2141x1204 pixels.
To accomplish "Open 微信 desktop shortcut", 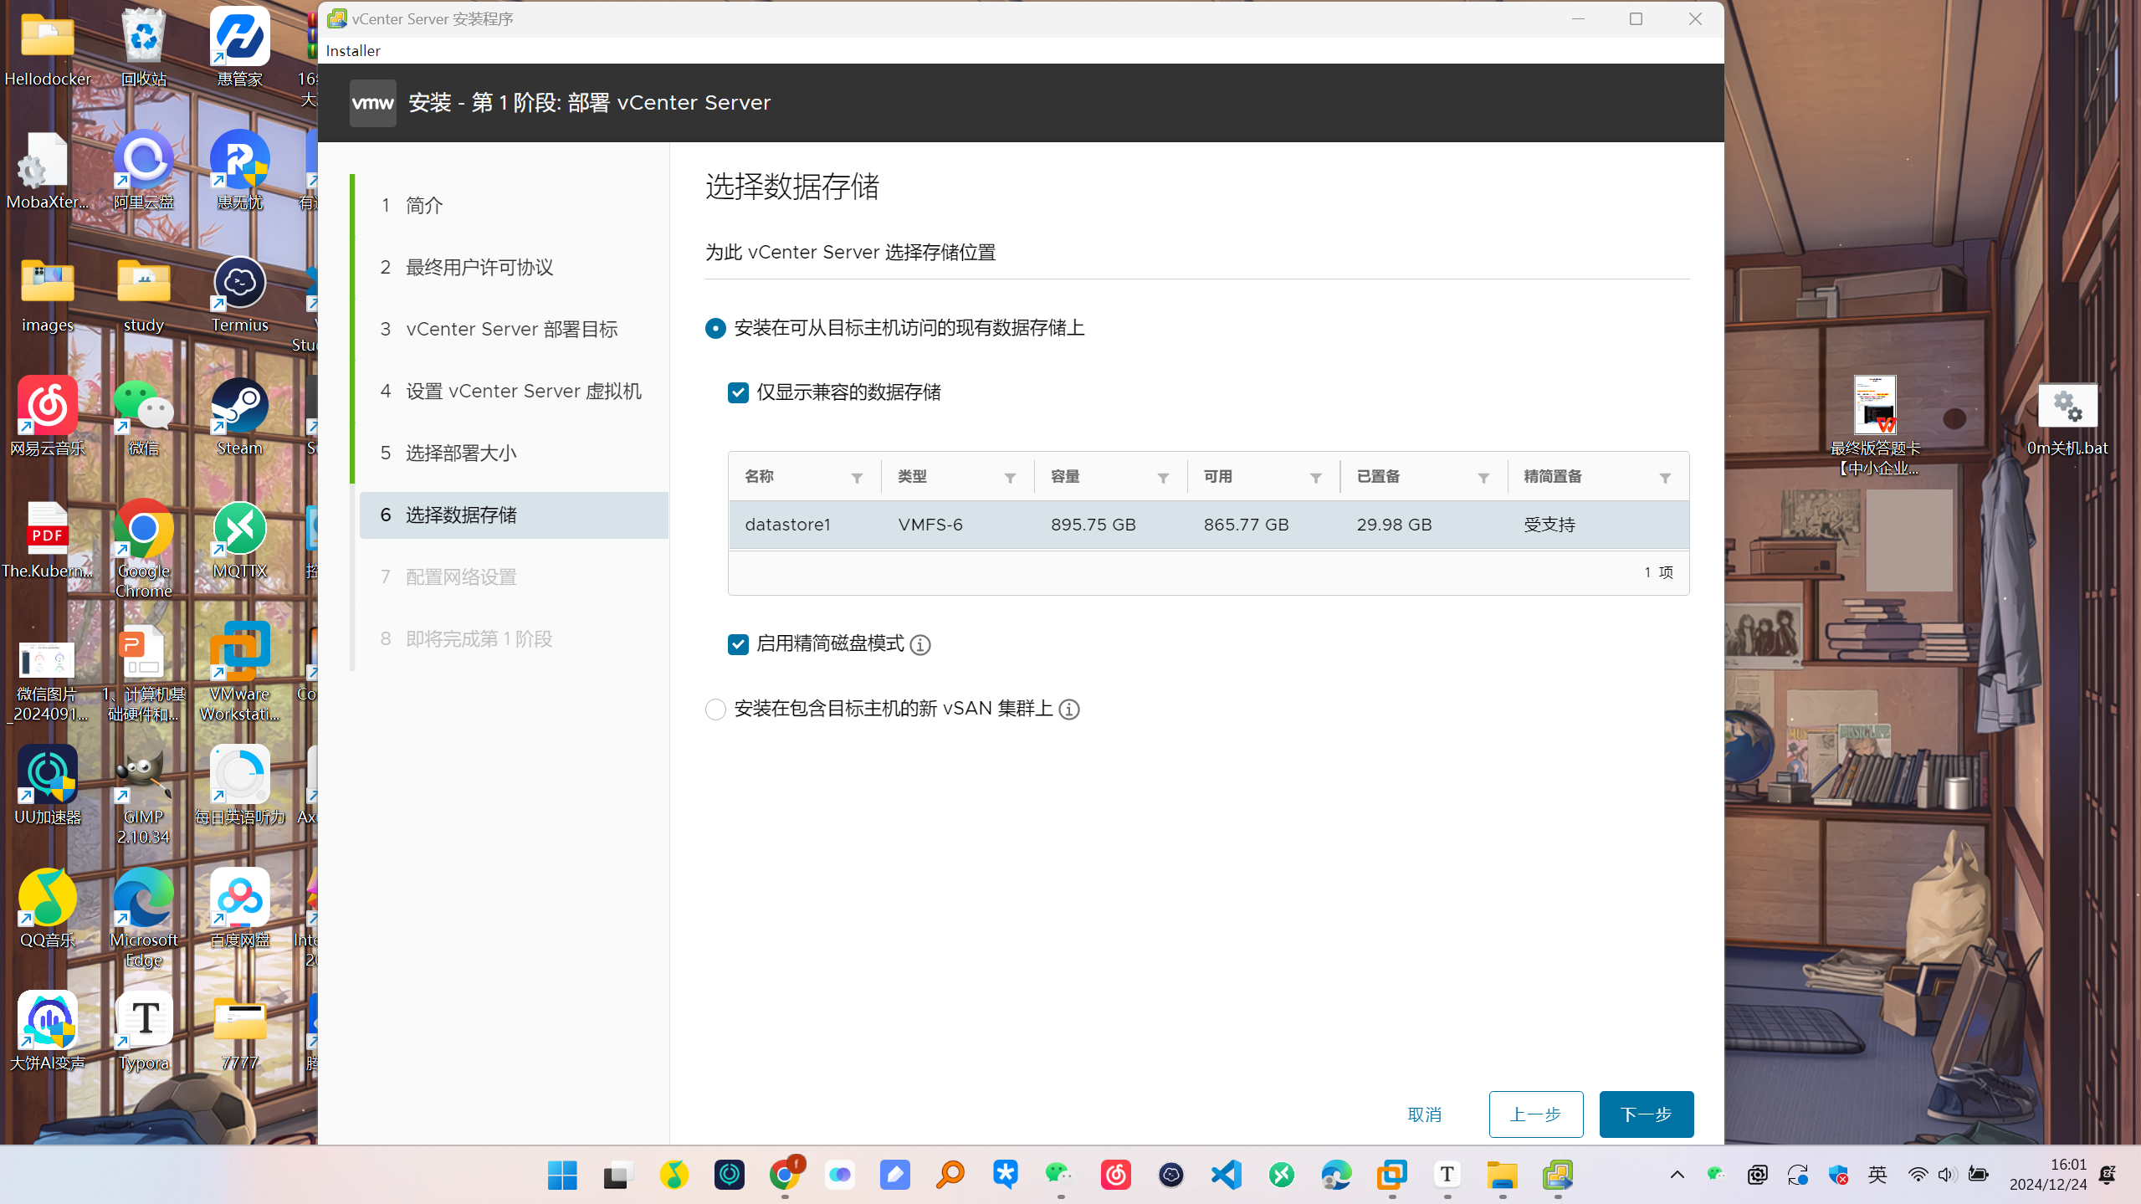I will [x=144, y=418].
